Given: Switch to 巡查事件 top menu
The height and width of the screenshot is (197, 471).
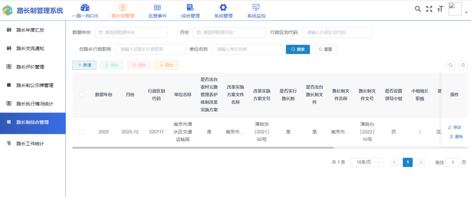Looking at the screenshot, I should (x=157, y=11).
